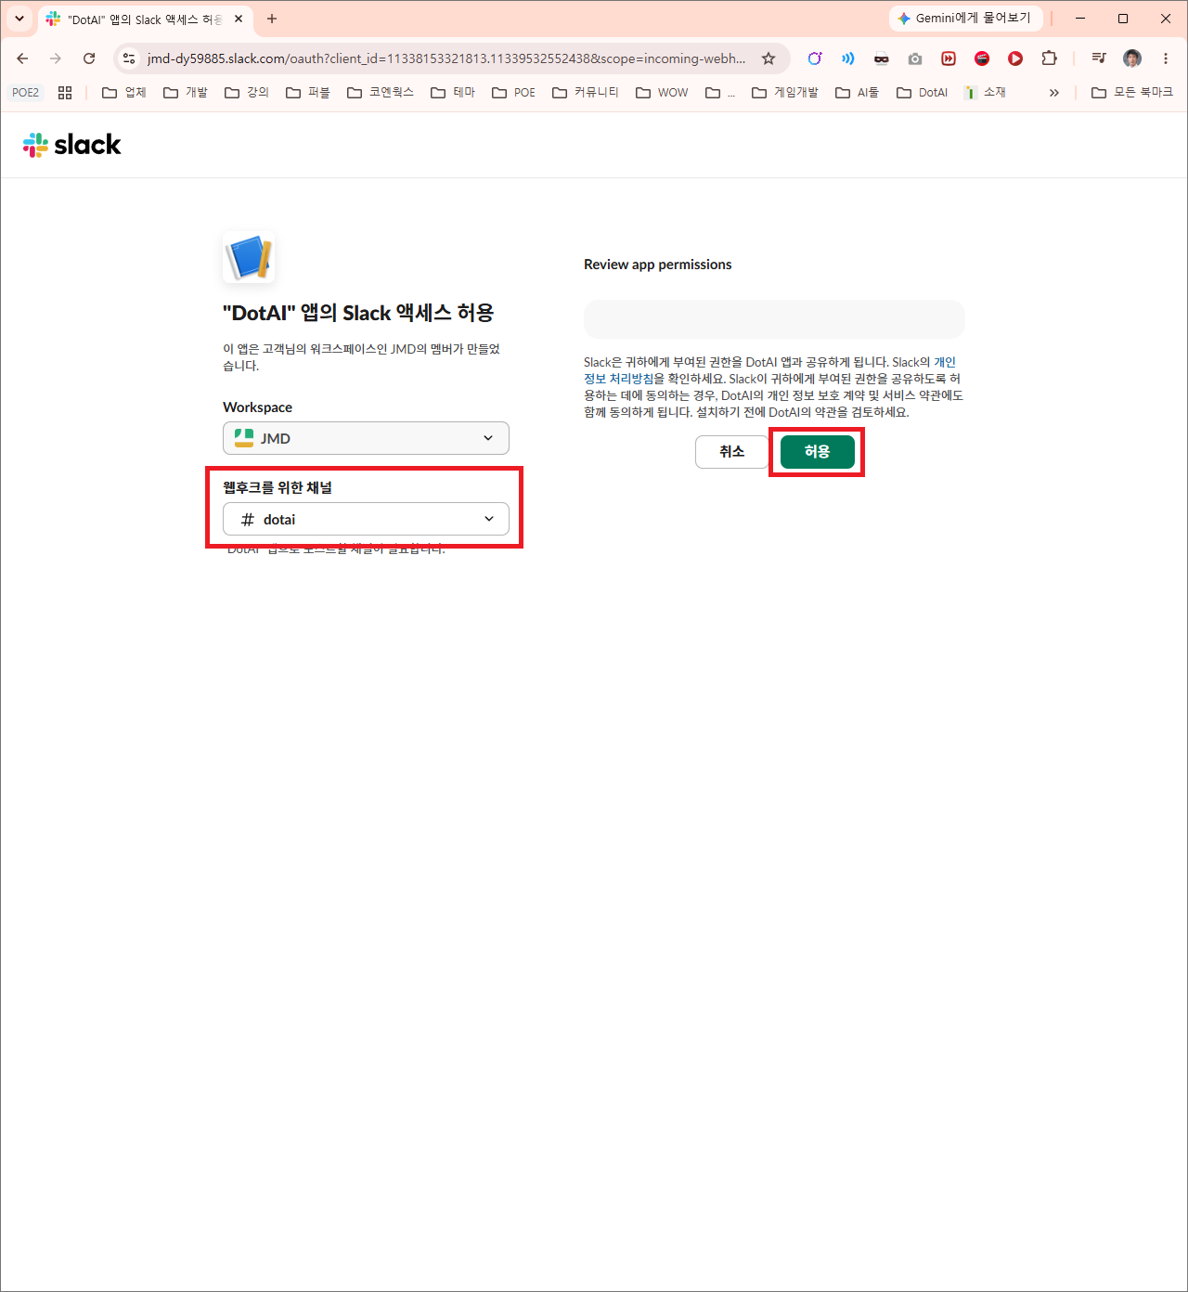Click the empty permissions summary box
The height and width of the screenshot is (1292, 1188).
pos(774,319)
